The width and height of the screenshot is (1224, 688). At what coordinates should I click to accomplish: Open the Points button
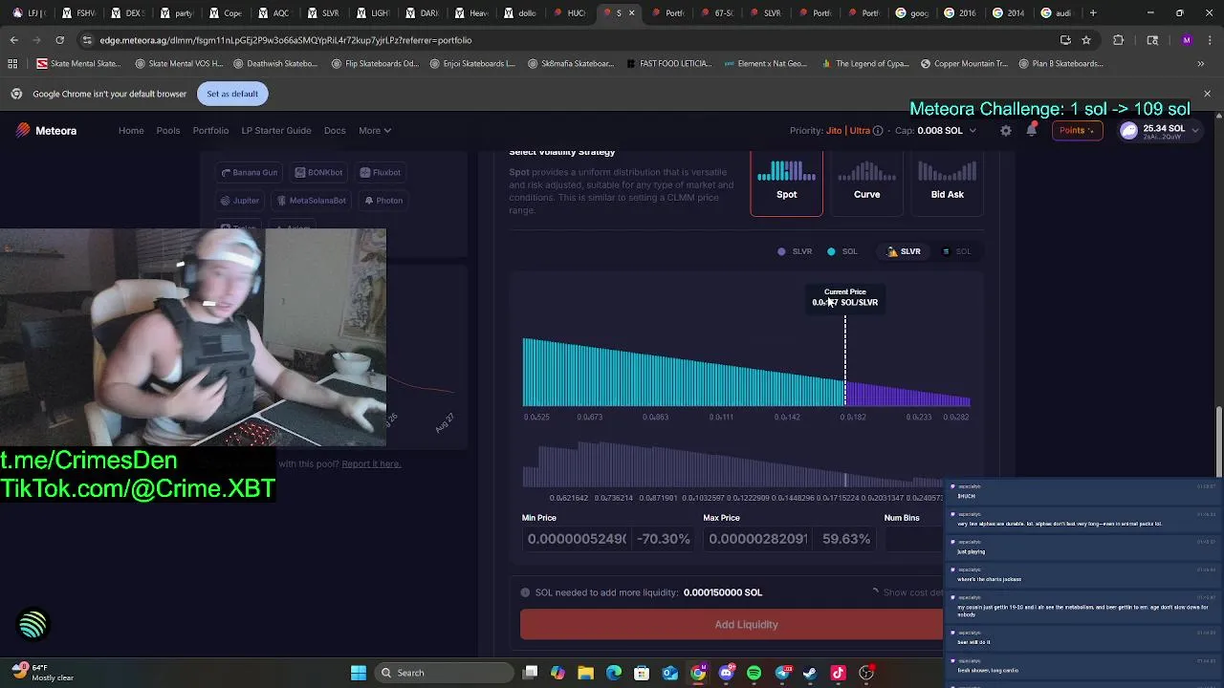[x=1077, y=131]
